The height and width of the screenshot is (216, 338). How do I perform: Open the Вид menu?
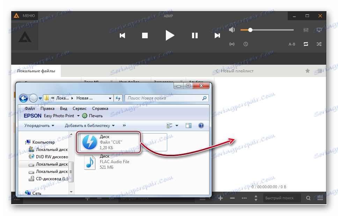(x=64, y=109)
